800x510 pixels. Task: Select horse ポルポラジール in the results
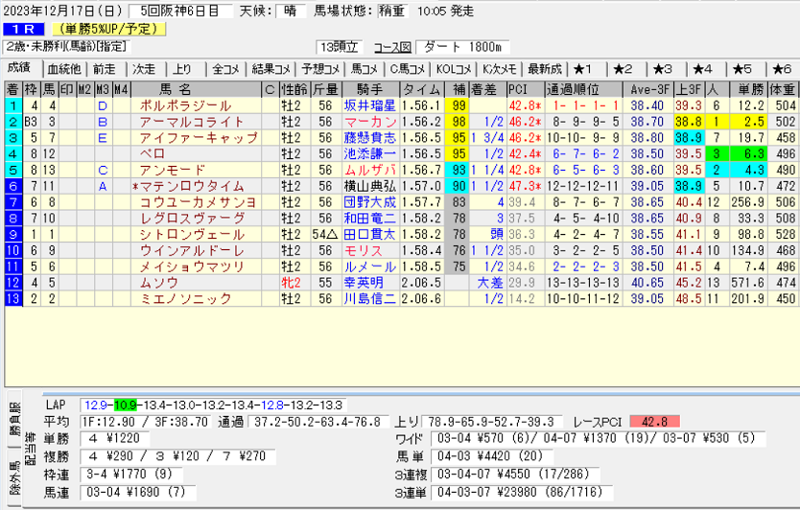point(185,105)
